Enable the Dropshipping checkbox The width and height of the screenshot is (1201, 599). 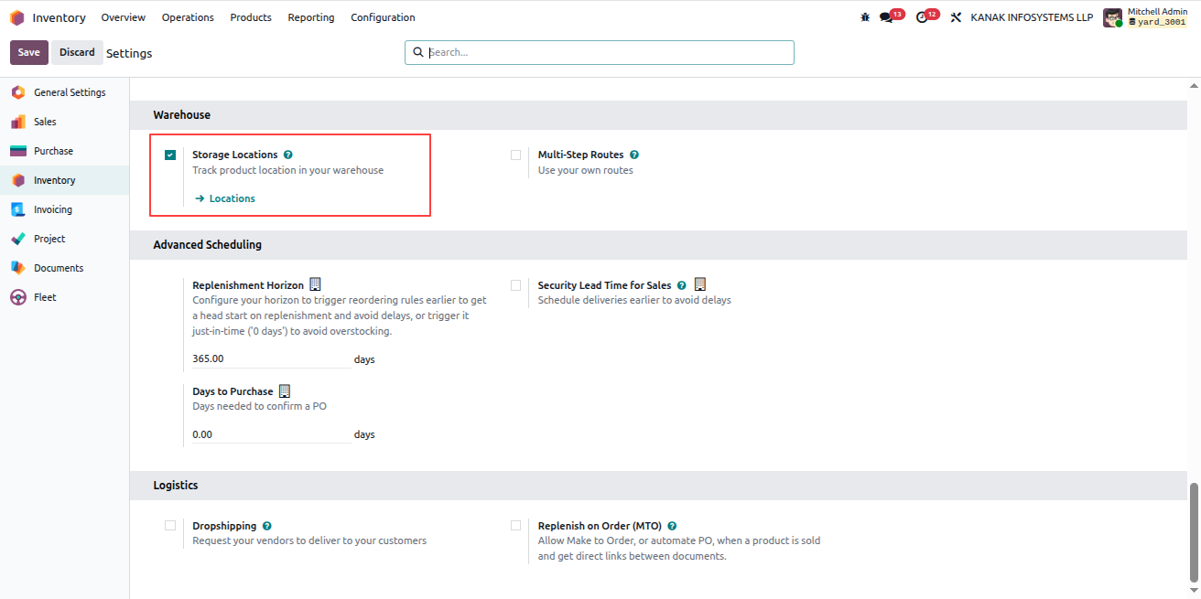click(170, 526)
